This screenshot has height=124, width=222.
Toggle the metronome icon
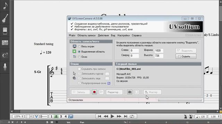point(185,116)
